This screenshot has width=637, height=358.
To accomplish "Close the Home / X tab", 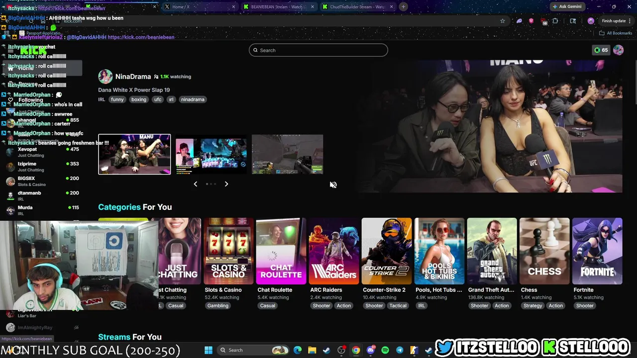I will point(234,6).
